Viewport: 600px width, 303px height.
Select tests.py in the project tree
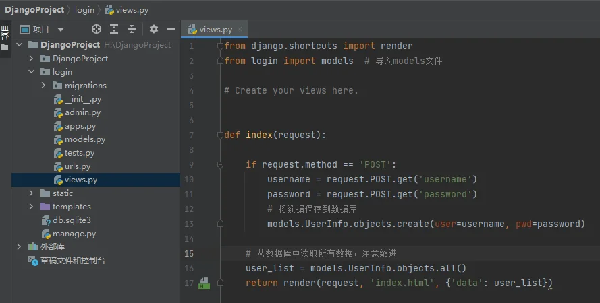point(96,153)
